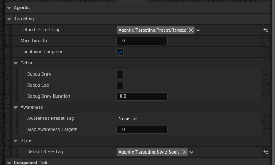The image size is (275, 165).
Task: Click the Max Awareness Targets value field
Action: point(142,130)
